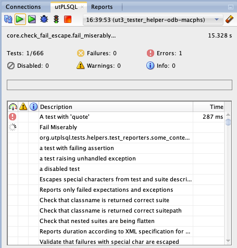Open run history dropdown 16:39:53
This screenshot has width=237, height=248.
153,20
